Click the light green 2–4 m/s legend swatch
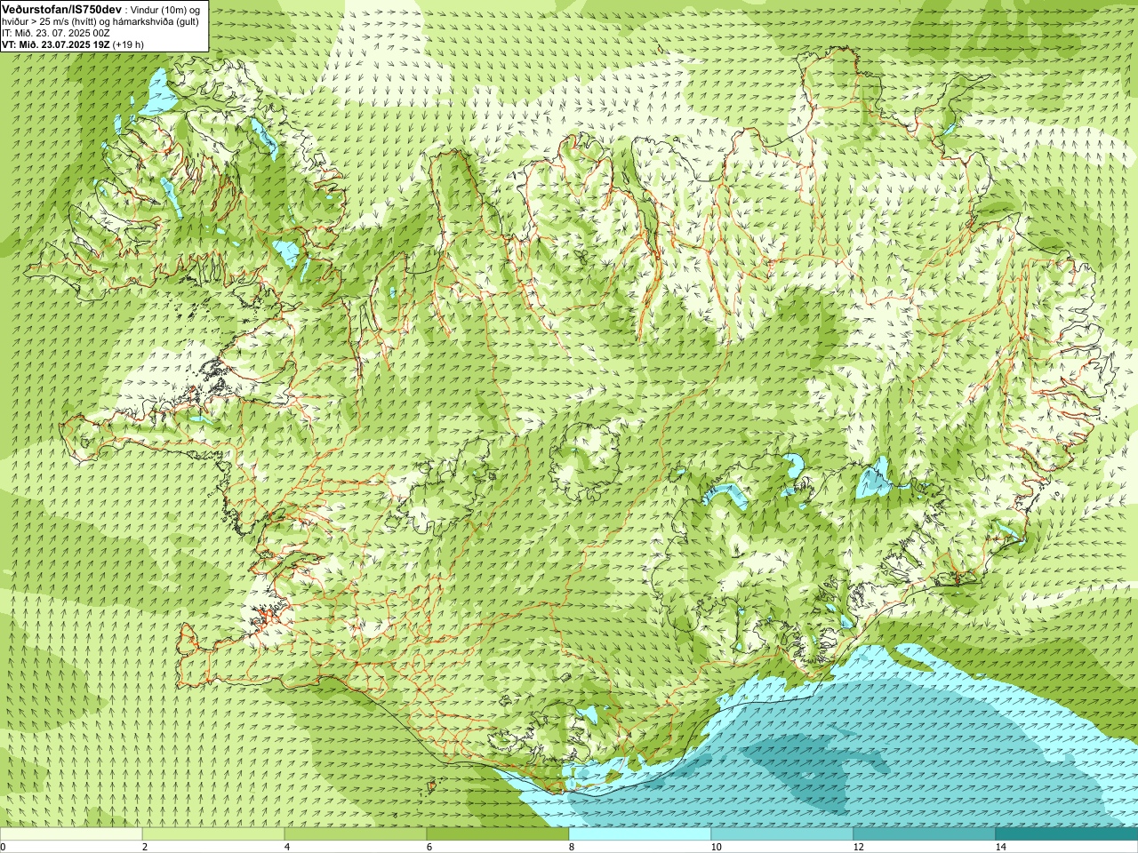Image resolution: width=1138 pixels, height=853 pixels. 213,834
